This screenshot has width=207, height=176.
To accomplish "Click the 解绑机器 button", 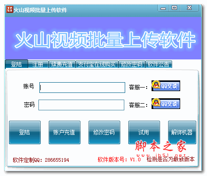I will point(182,132).
